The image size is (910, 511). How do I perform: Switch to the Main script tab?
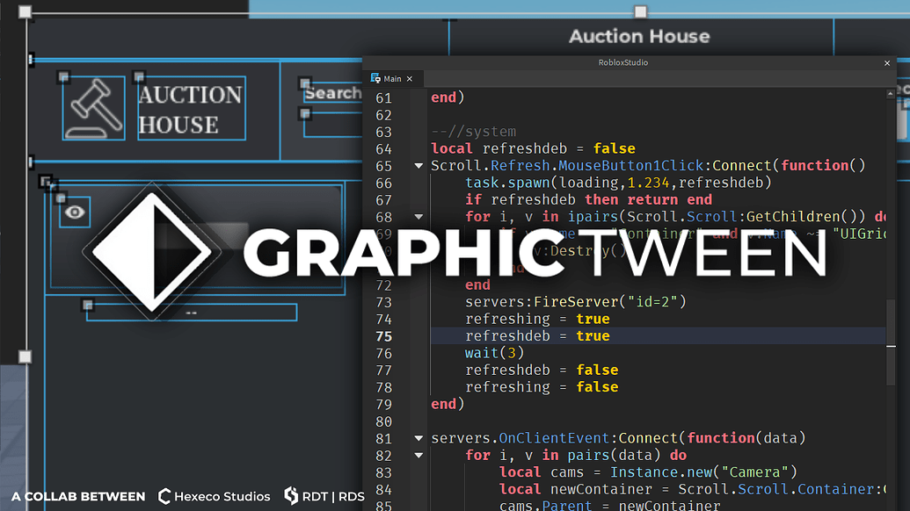tap(393, 78)
